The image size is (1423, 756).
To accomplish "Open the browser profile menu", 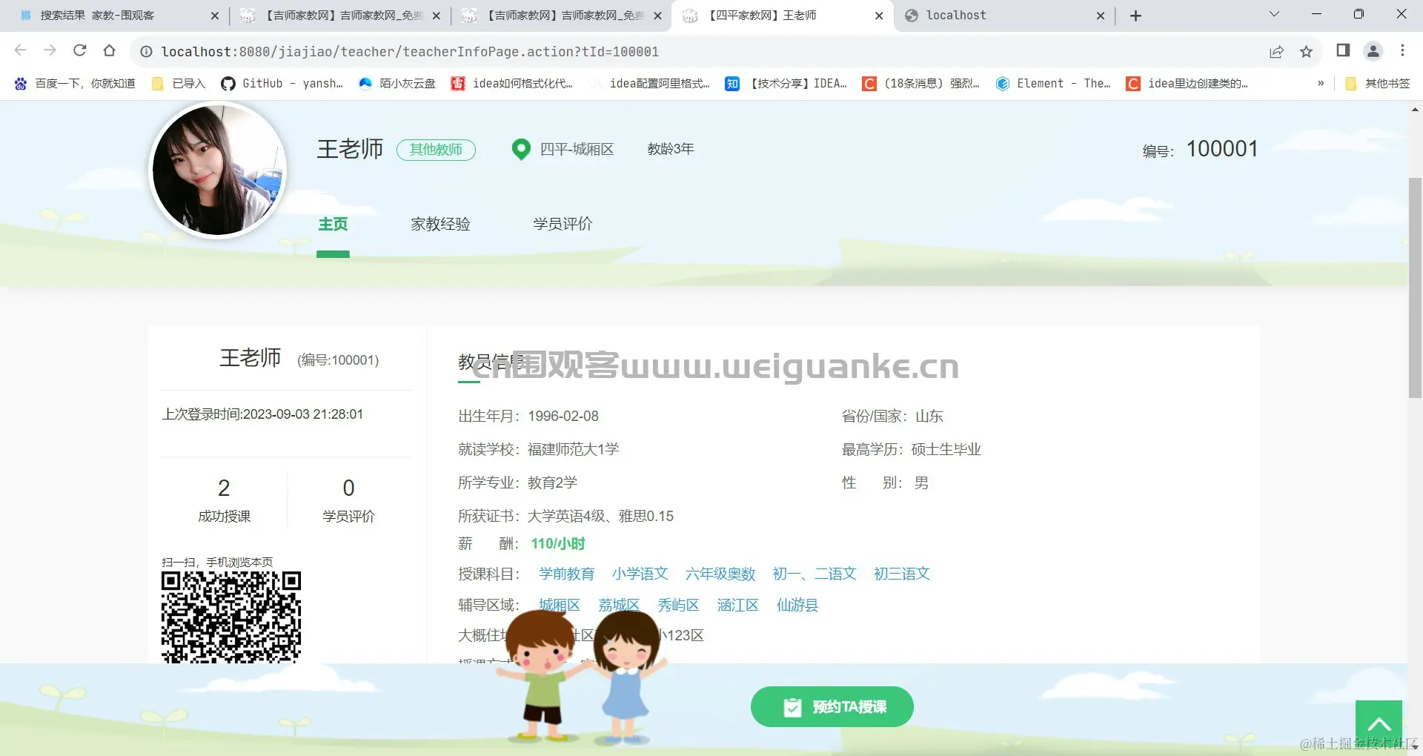I will [x=1373, y=50].
